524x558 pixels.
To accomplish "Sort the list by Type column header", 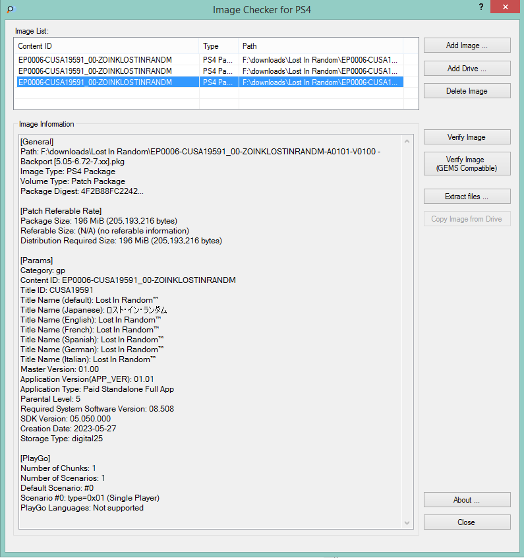I will click(218, 46).
